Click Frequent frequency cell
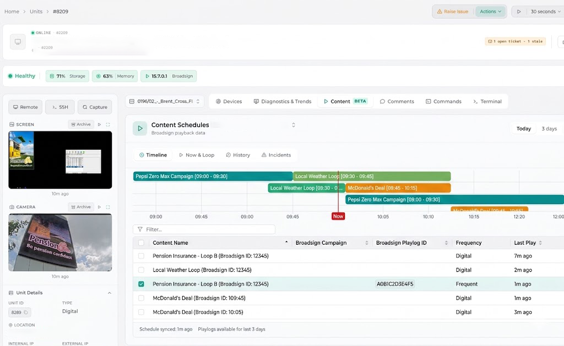The width and height of the screenshot is (564, 346). click(x=467, y=284)
